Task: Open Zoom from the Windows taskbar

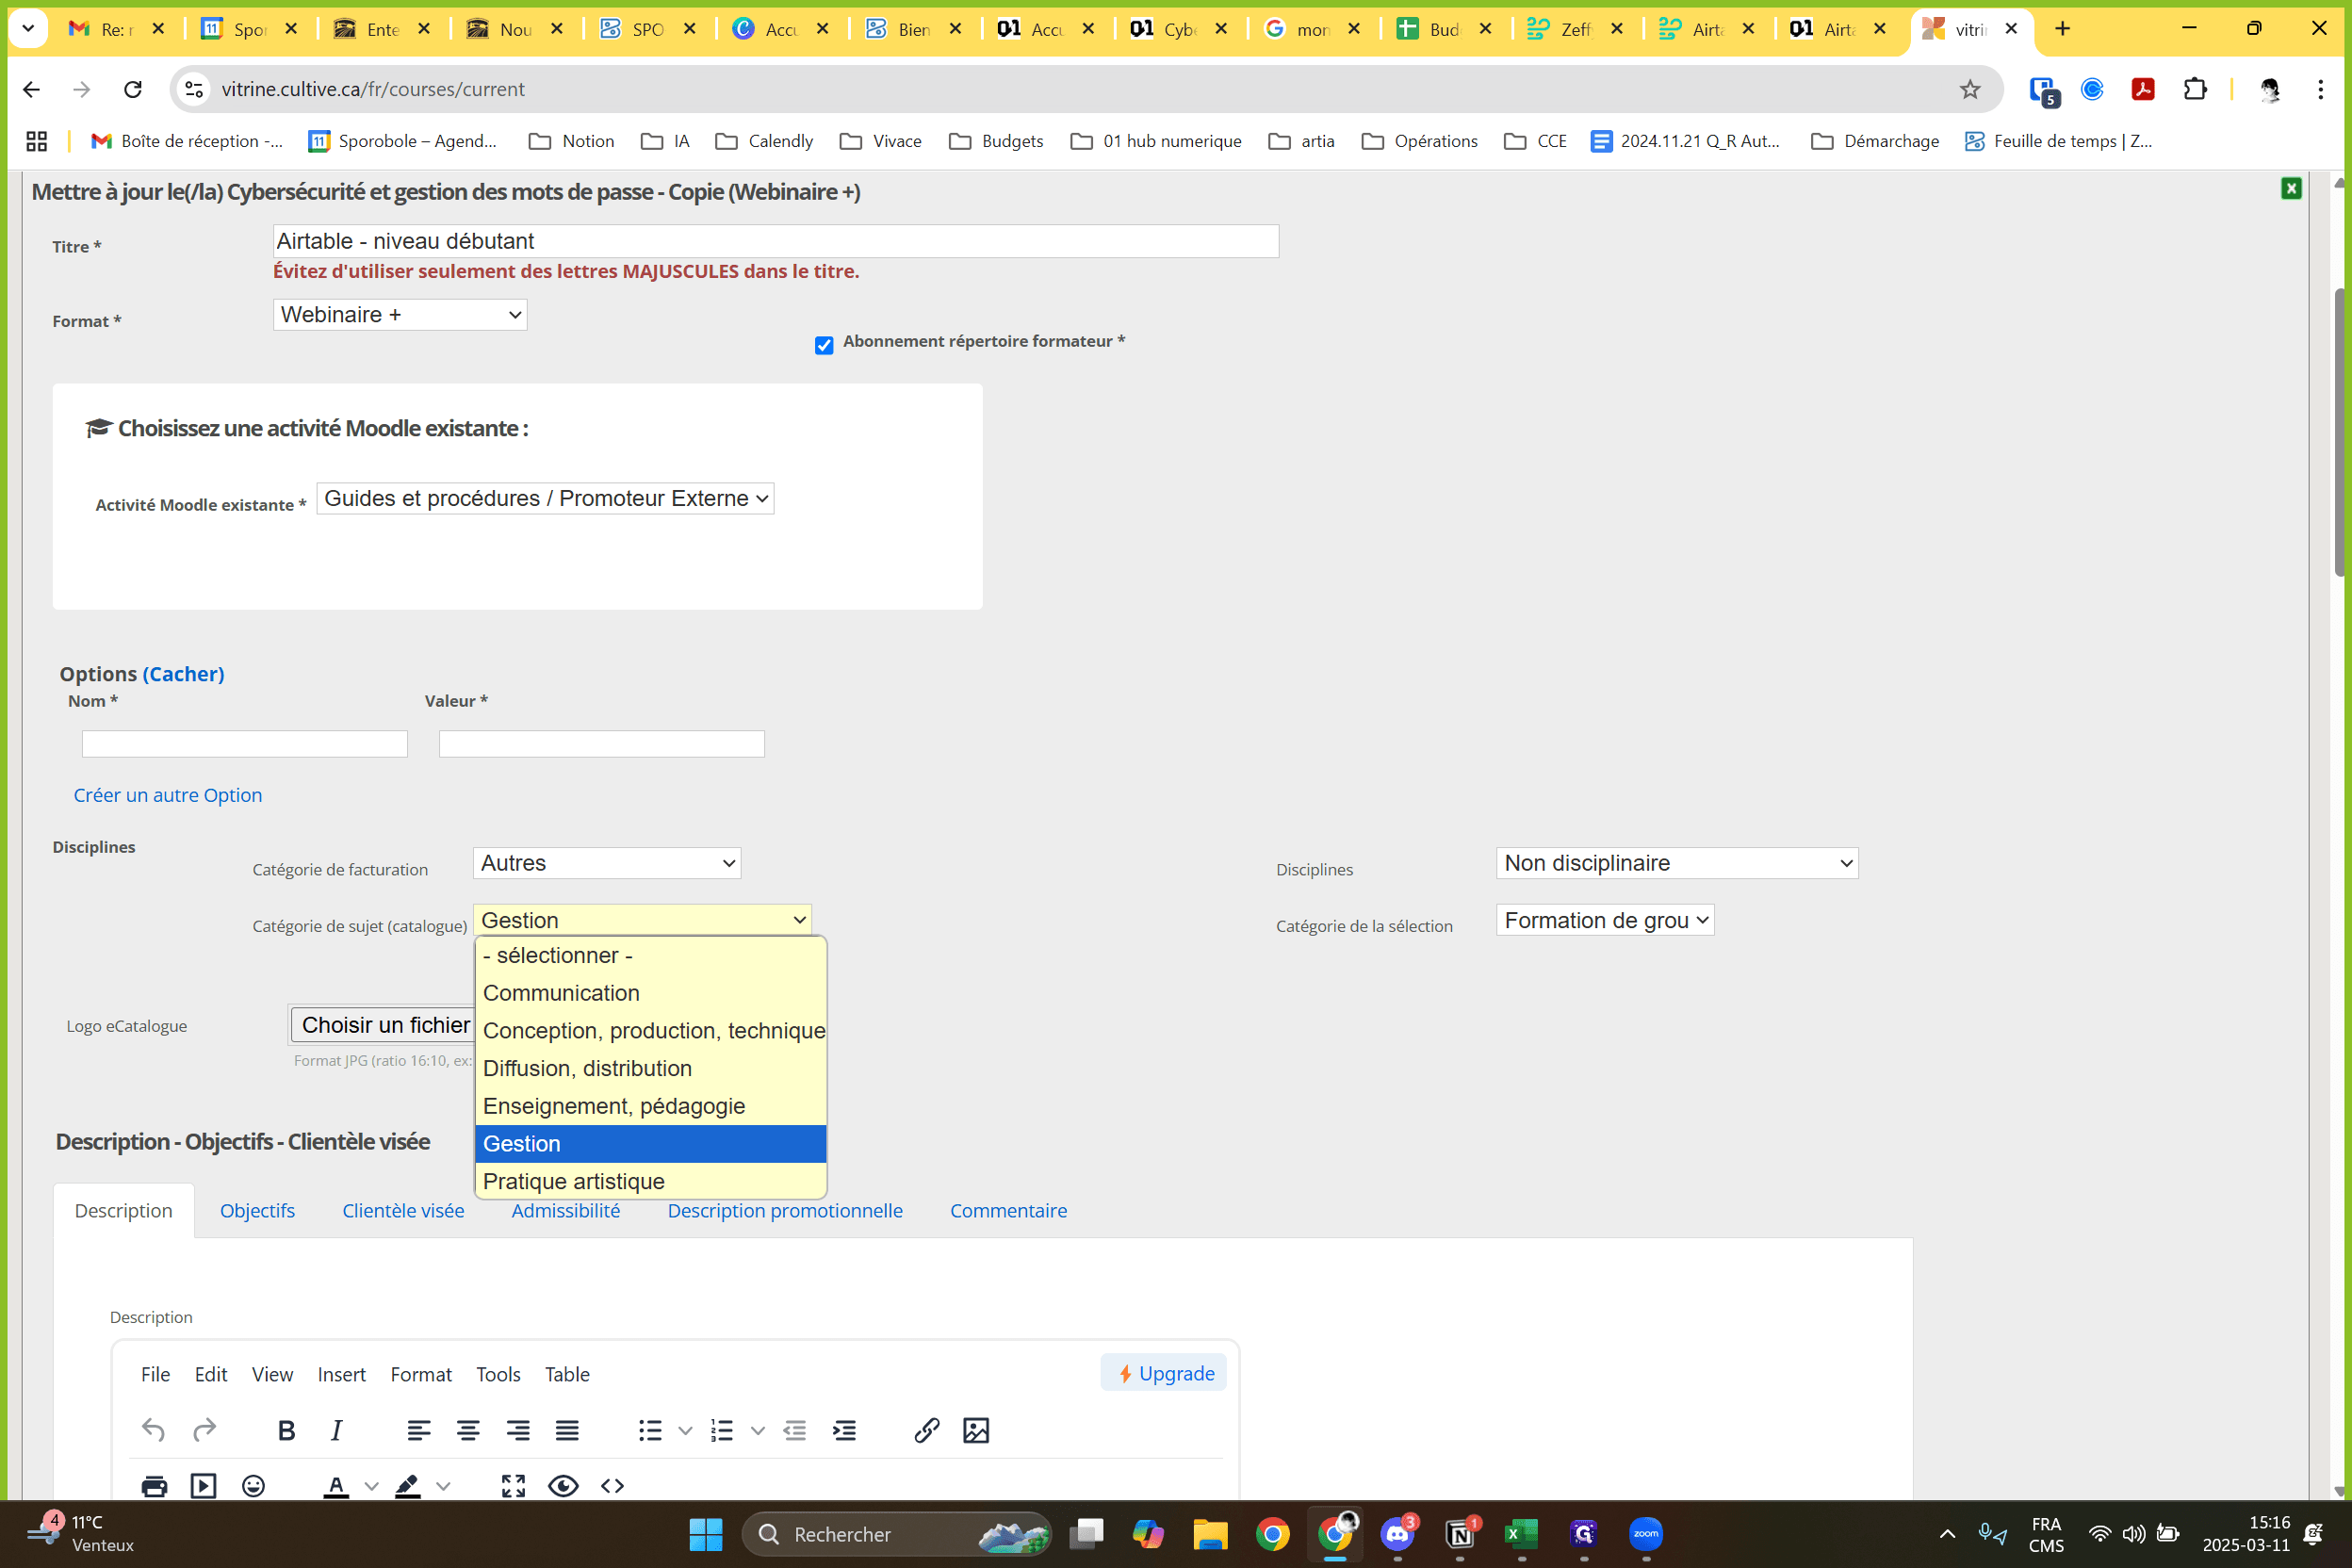Action: coord(1646,1534)
